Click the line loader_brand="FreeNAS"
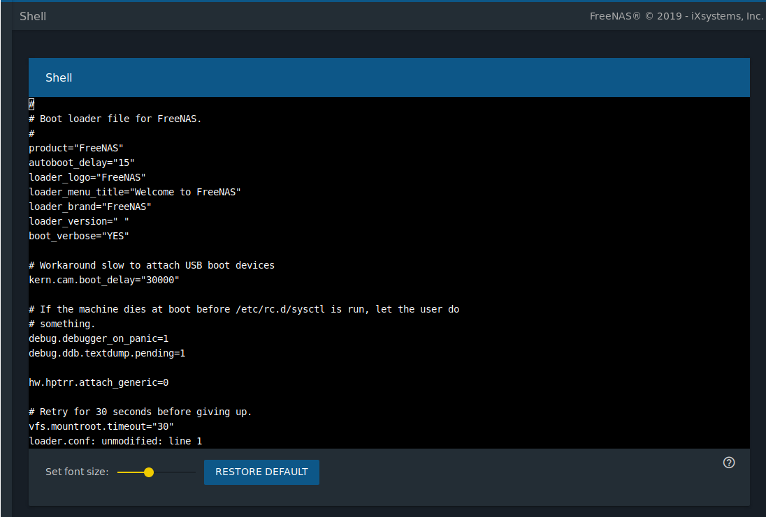Screen dimensions: 766x517 pyautogui.click(x=90, y=207)
